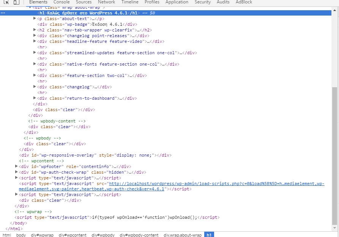
Task: Select the wp-responsive-overlay div row
Action: tap(95, 155)
